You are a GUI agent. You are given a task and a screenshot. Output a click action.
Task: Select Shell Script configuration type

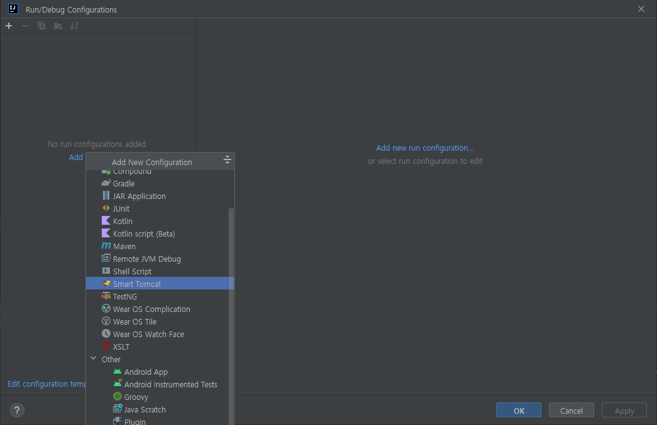coord(159,271)
